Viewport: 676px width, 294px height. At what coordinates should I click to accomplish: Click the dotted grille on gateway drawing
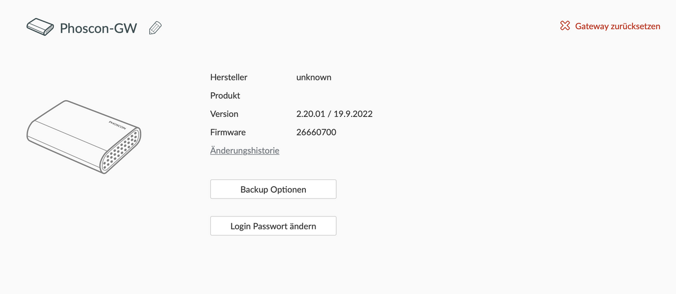click(x=121, y=151)
